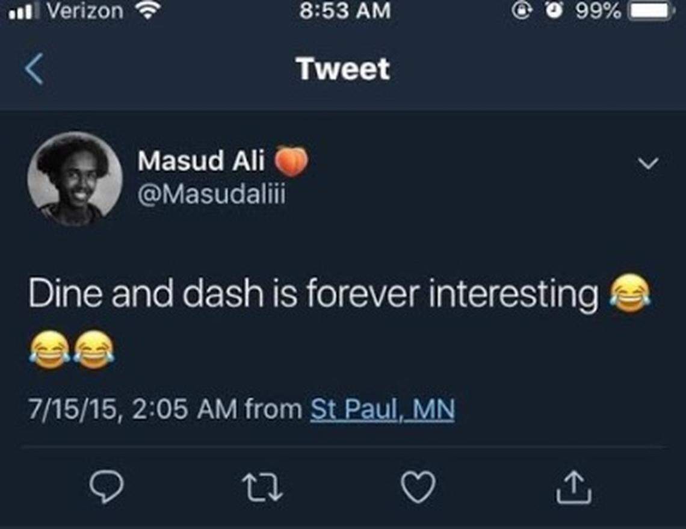686x529 pixels.
Task: Tap the battery indicator
Action: [x=650, y=10]
